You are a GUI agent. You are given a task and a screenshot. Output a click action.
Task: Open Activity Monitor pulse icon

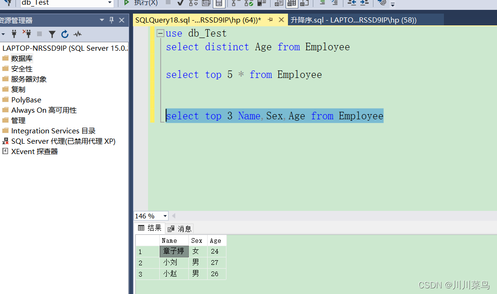click(78, 34)
